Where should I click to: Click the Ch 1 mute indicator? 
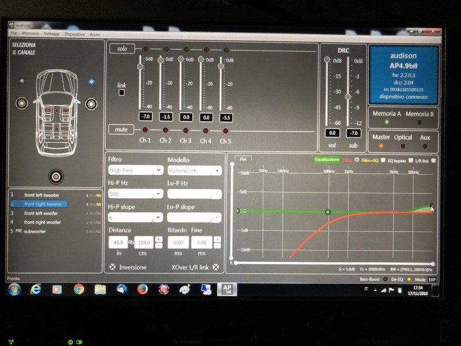pyautogui.click(x=145, y=129)
